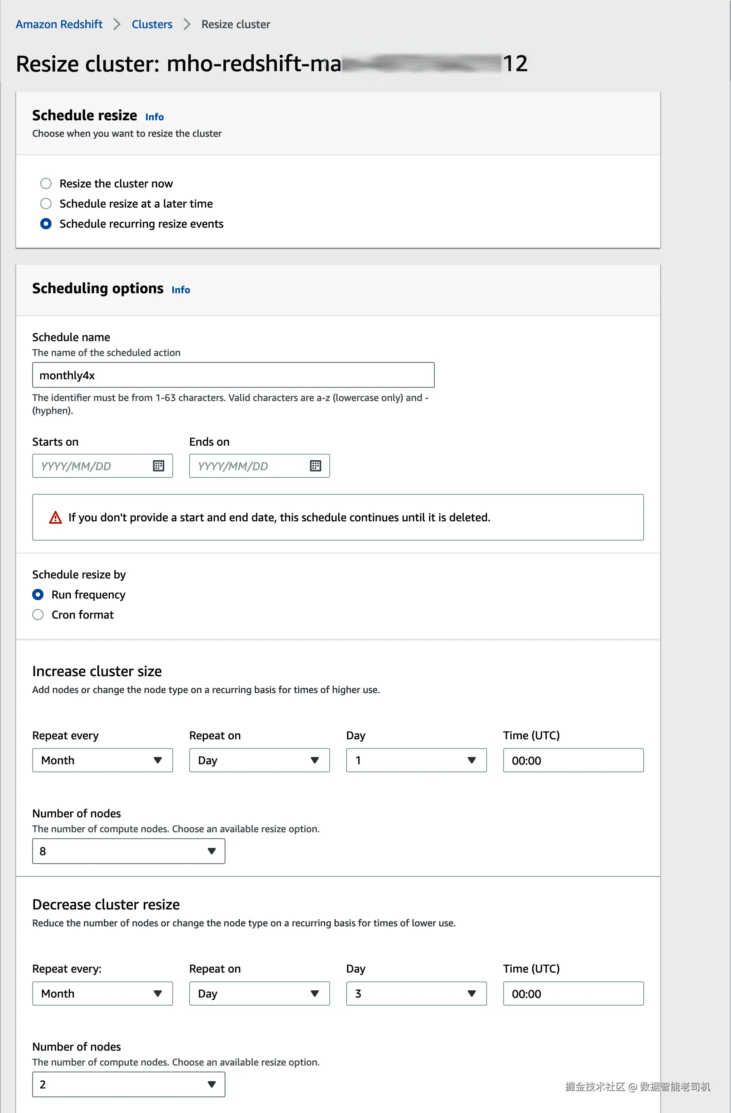Image resolution: width=731 pixels, height=1113 pixels.
Task: Open Info link beside Scheduling options
Action: (181, 290)
